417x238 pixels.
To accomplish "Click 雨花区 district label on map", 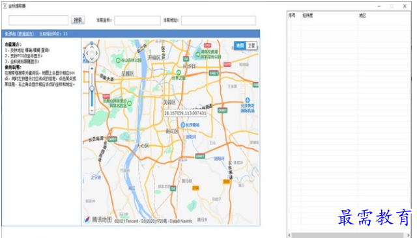I will click(x=172, y=131).
